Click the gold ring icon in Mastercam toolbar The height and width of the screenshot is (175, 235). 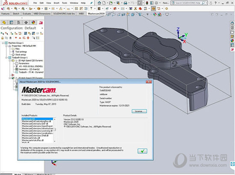click(166, 9)
